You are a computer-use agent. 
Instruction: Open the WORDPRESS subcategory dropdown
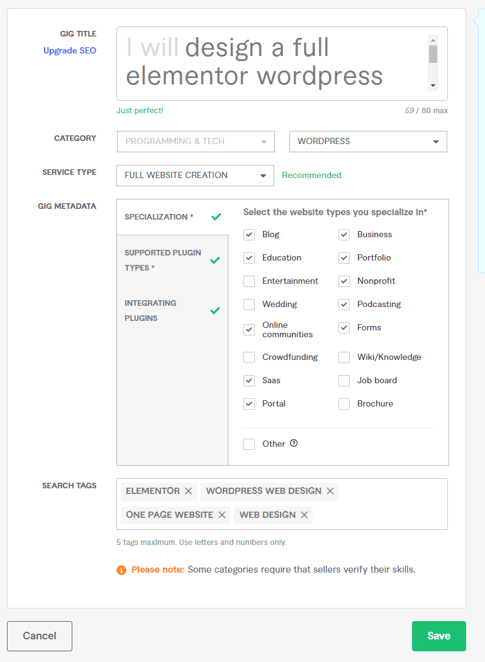point(368,142)
